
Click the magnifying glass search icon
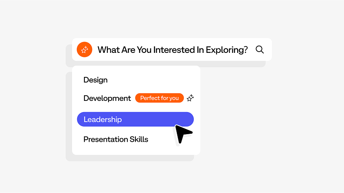pos(260,50)
